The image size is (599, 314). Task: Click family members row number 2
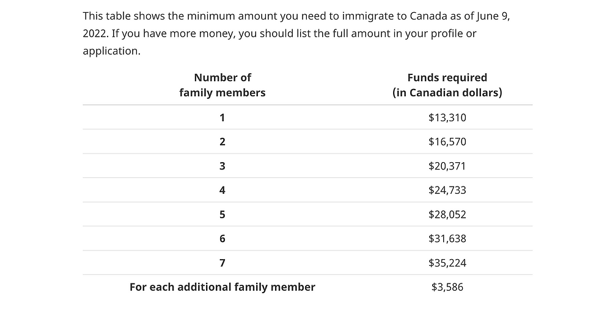pos(222,141)
